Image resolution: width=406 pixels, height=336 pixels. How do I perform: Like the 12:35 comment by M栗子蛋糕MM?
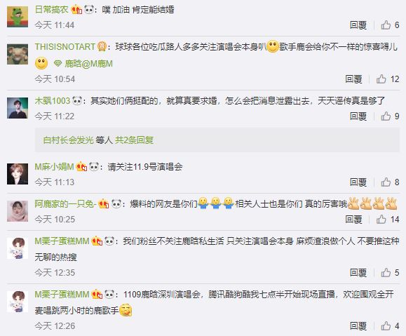coord(386,273)
